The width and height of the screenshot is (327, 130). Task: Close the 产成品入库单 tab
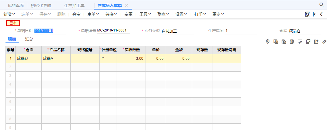pyautogui.click(x=127, y=5)
